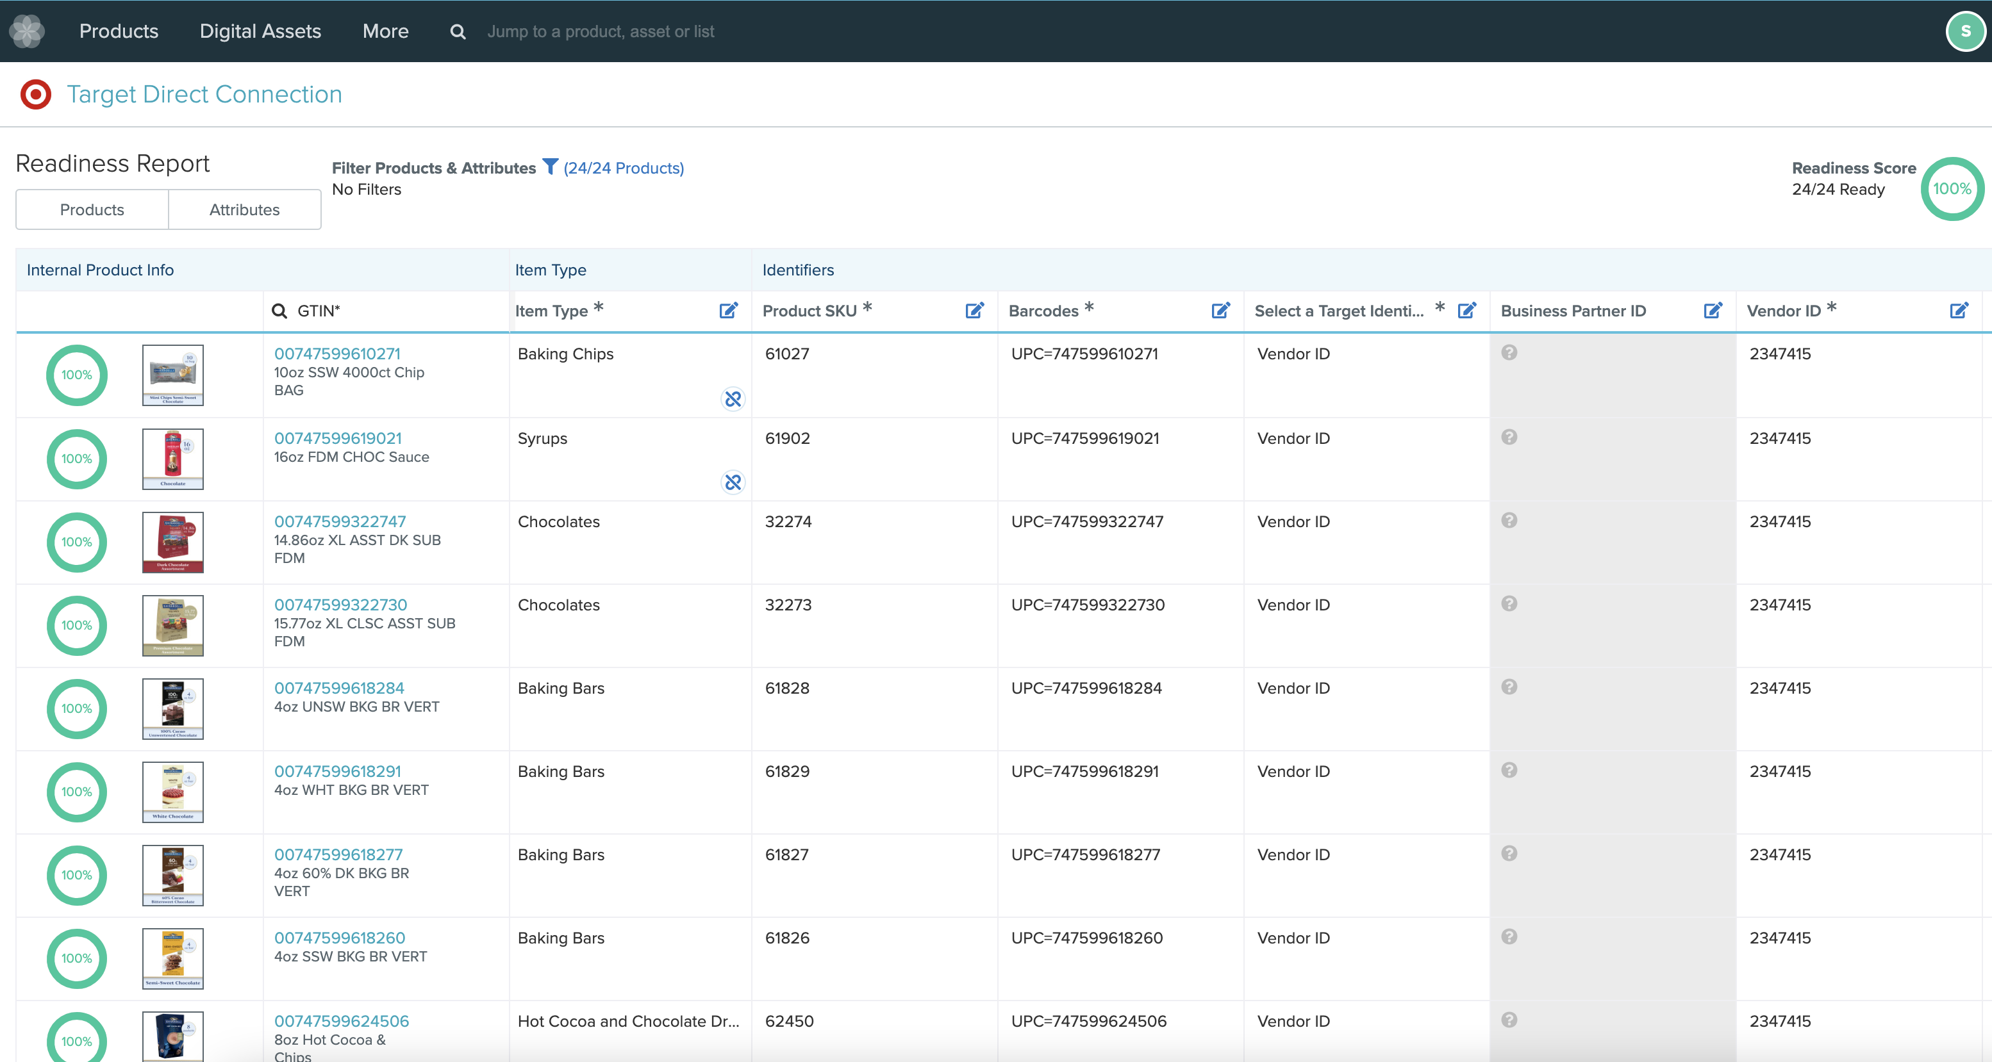The image size is (1992, 1062).
Task: Click the help icon for SKU 61829 Business Partner ID
Action: pyautogui.click(x=1509, y=771)
